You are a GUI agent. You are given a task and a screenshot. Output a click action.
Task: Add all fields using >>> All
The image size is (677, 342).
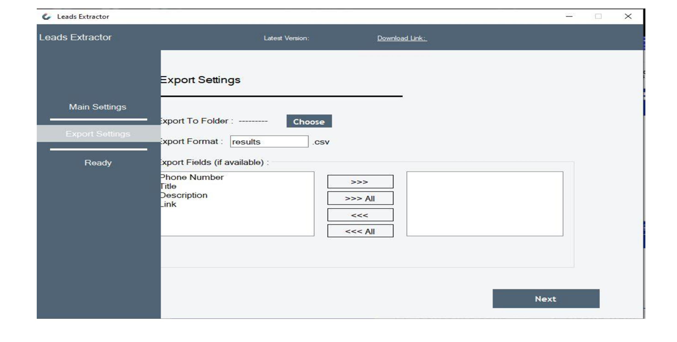click(x=360, y=199)
